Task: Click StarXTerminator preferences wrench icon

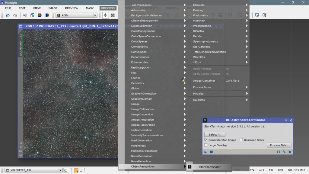Action: pos(284,152)
